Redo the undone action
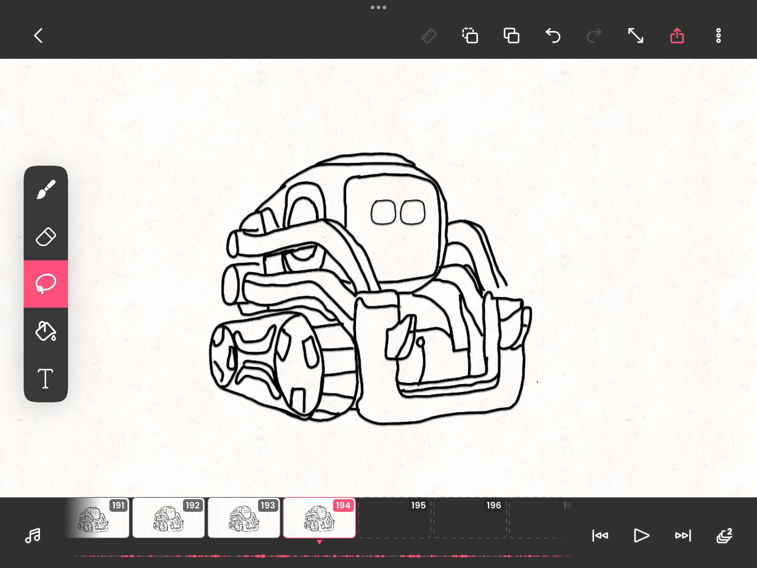Screen dimensions: 757x568 [x=594, y=36]
